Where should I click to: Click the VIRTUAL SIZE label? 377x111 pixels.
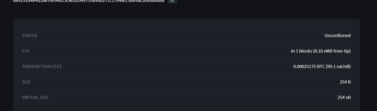35,97
